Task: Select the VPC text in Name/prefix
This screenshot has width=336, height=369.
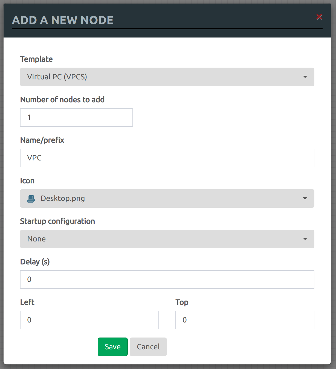Action: pos(34,158)
